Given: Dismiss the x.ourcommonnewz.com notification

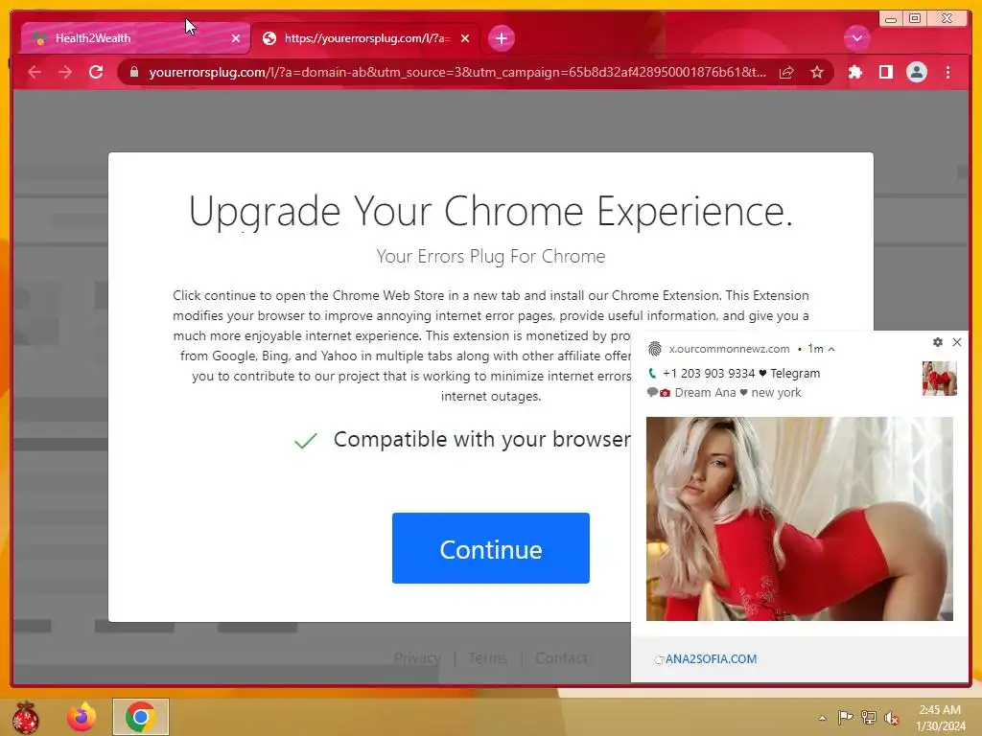Looking at the screenshot, I should point(957,342).
